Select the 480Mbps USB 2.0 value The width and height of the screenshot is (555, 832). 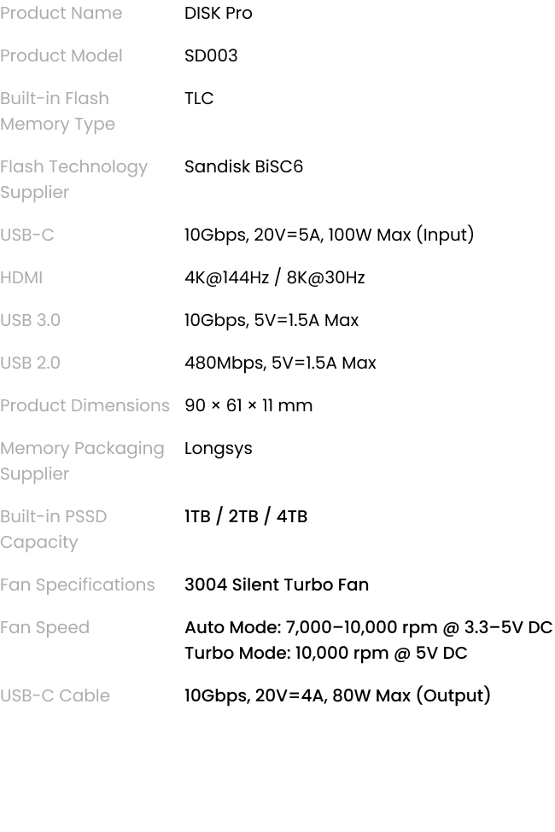coord(280,363)
